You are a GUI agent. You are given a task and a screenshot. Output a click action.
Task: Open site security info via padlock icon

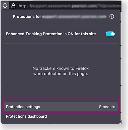[x=13, y=6]
